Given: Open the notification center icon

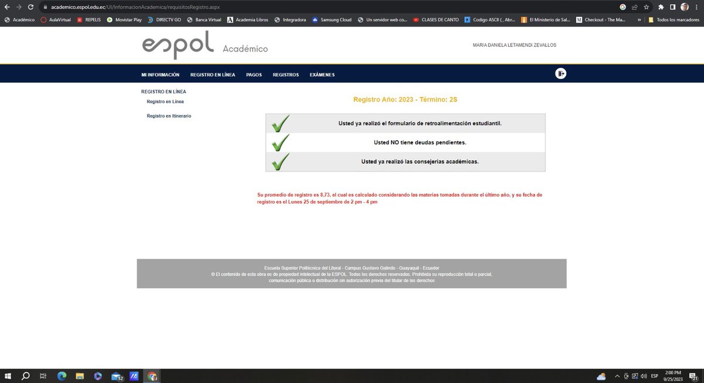Looking at the screenshot, I should 695,376.
